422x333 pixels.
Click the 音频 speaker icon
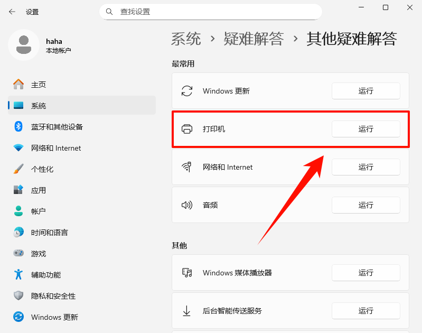[187, 205]
